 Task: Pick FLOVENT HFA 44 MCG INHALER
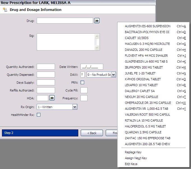click(x=153, y=56)
